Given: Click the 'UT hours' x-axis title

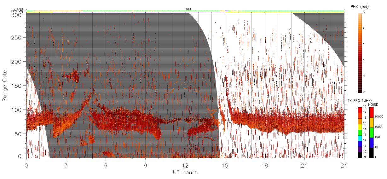Looking at the screenshot, I should (185, 173).
